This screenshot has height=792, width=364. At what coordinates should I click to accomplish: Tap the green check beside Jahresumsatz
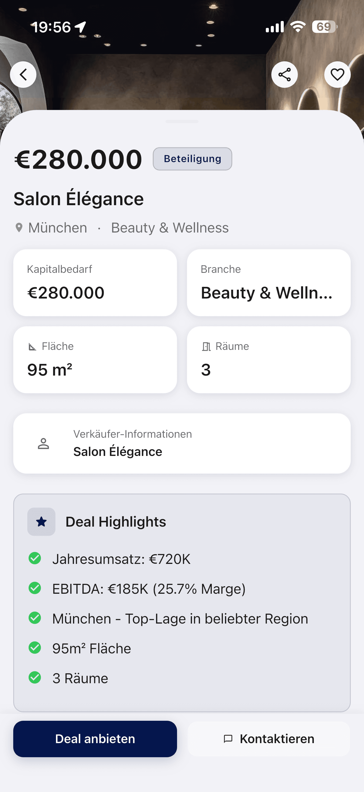[35, 558]
